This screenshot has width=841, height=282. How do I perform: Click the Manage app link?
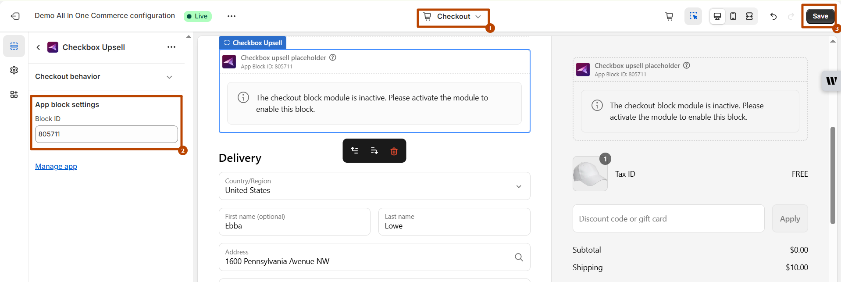point(56,166)
